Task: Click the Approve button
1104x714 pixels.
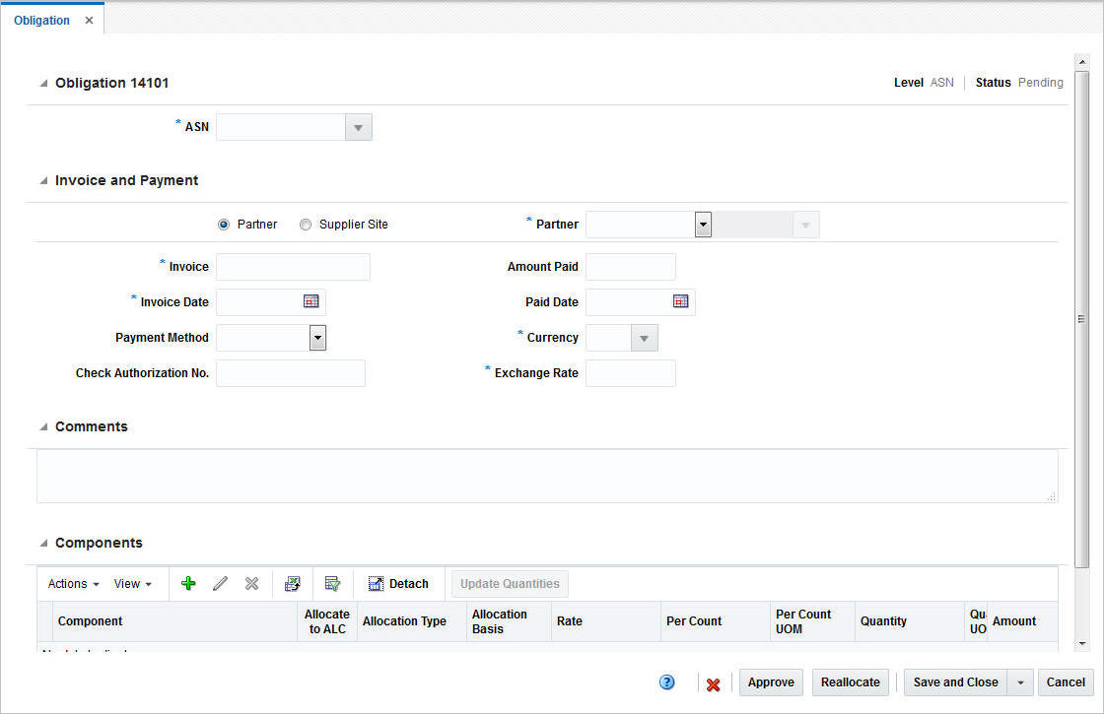Action: 771,682
